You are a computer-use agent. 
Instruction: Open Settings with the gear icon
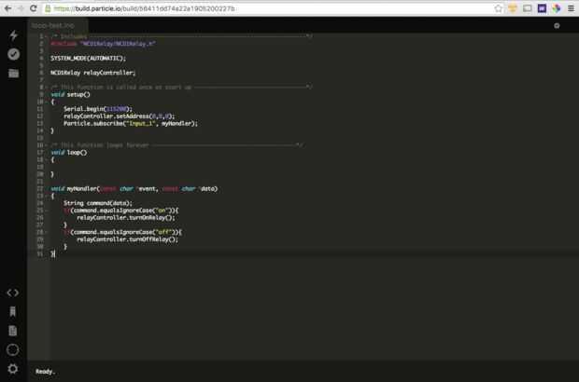click(x=13, y=369)
